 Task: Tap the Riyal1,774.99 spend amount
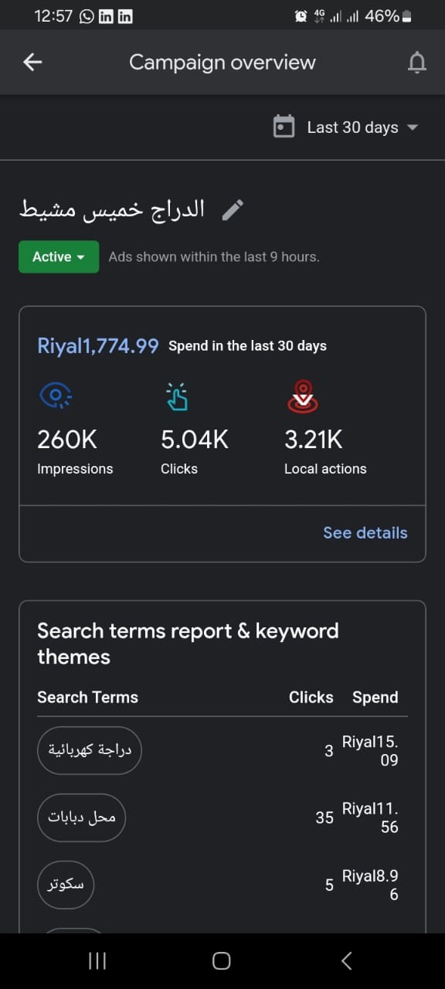point(98,346)
